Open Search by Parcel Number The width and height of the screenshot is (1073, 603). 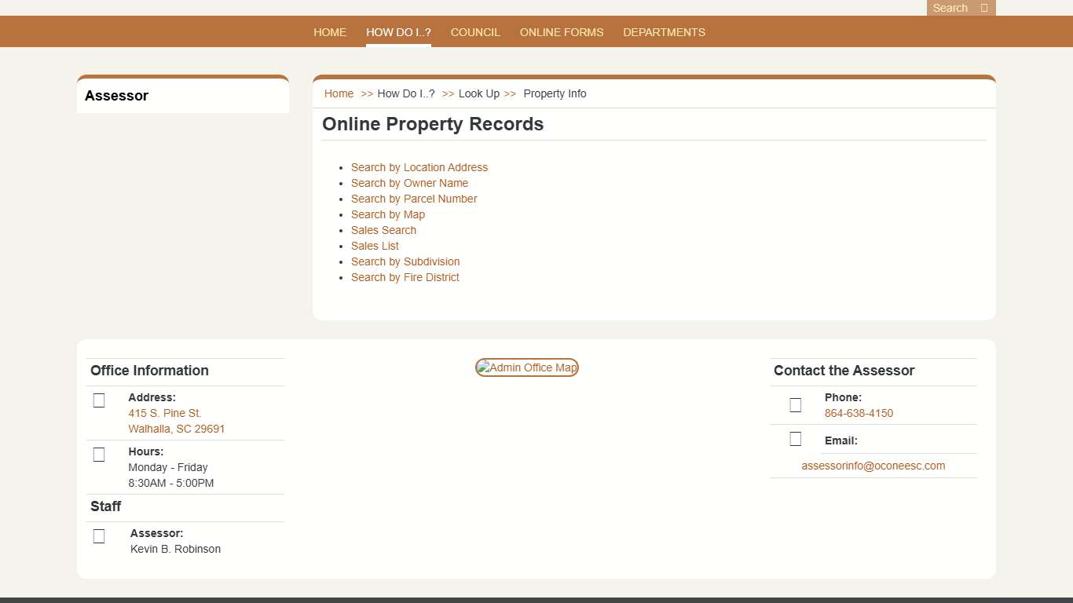pos(414,199)
